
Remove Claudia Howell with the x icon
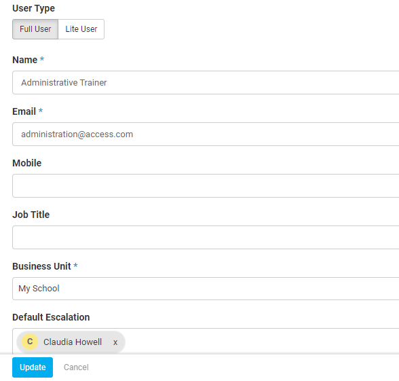115,342
